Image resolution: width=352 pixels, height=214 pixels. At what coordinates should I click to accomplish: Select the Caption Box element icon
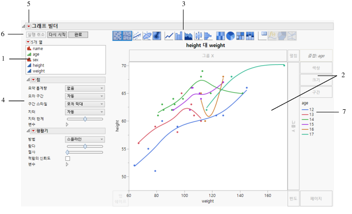[x=262, y=36]
